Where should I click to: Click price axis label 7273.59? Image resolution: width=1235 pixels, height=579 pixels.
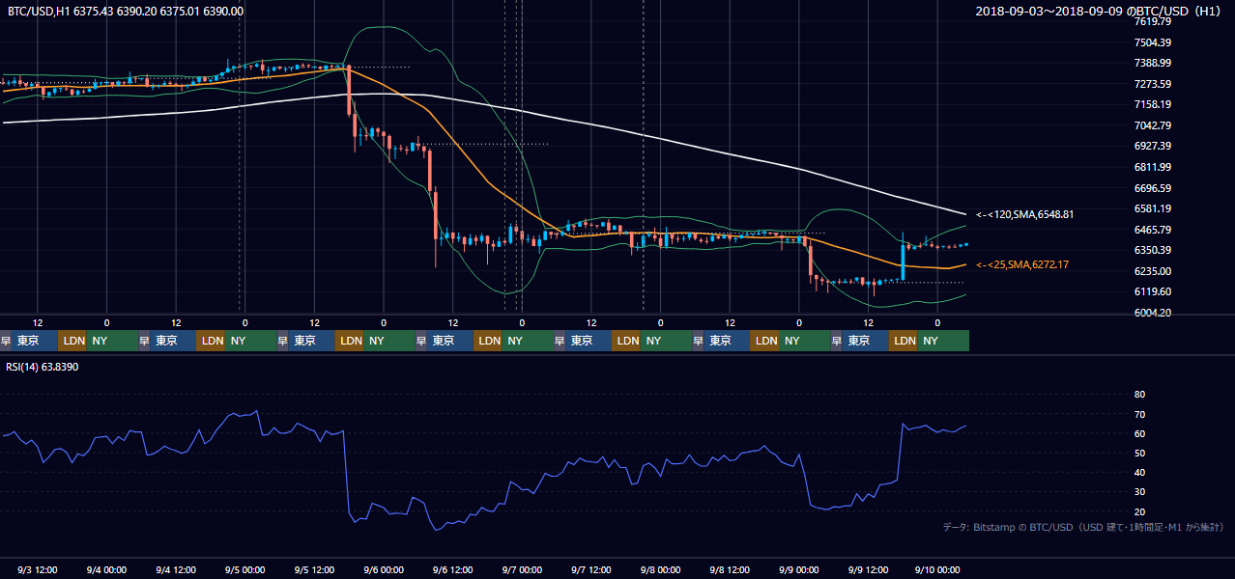[1153, 84]
